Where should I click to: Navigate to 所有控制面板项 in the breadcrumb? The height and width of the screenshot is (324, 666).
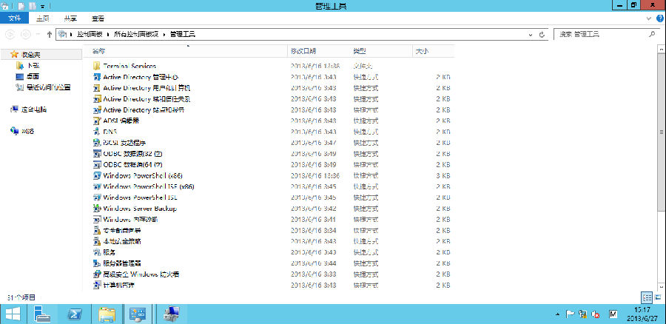tap(136, 34)
